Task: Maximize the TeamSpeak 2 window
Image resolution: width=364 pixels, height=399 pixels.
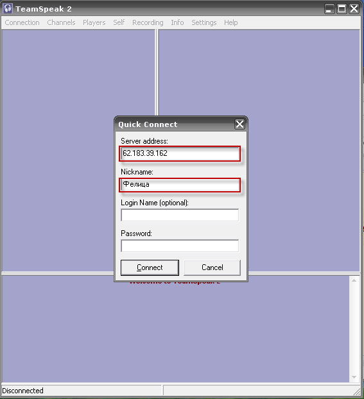Action: pos(342,9)
